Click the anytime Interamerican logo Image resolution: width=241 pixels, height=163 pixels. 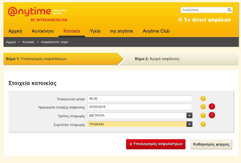click(38, 14)
